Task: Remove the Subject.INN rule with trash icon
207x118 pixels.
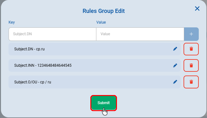Action: (x=191, y=65)
